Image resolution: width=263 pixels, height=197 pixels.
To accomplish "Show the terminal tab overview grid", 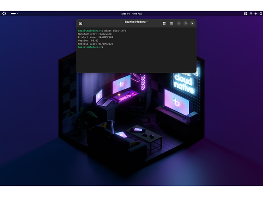I will 164,23.
